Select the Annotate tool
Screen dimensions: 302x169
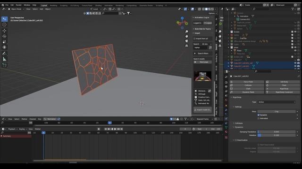click(x=4, y=54)
